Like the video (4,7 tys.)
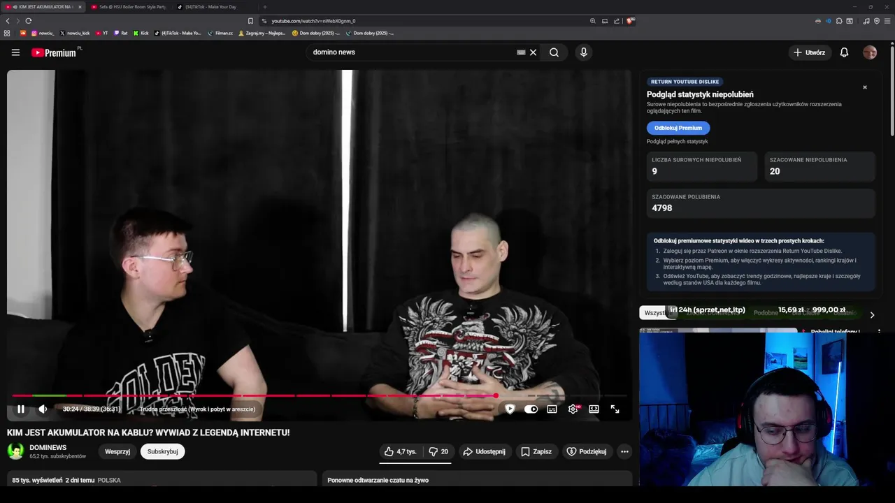 pos(400,451)
